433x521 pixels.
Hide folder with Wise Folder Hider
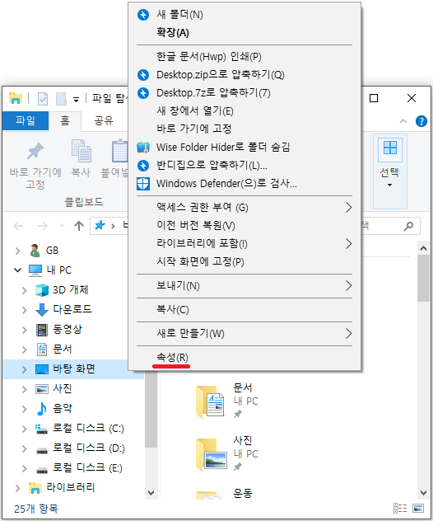pyautogui.click(x=244, y=147)
